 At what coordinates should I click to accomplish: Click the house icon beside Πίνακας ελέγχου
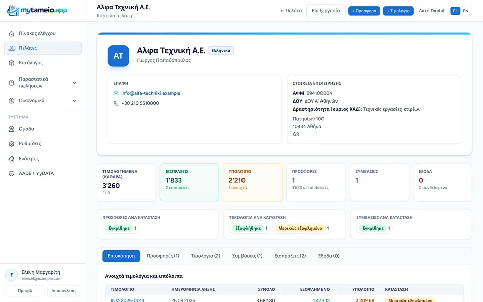click(x=12, y=33)
